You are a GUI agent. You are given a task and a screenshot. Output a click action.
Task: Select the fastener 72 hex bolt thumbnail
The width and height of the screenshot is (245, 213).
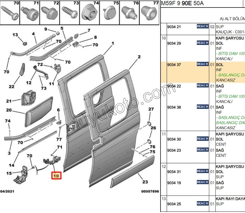[x=50, y=12]
